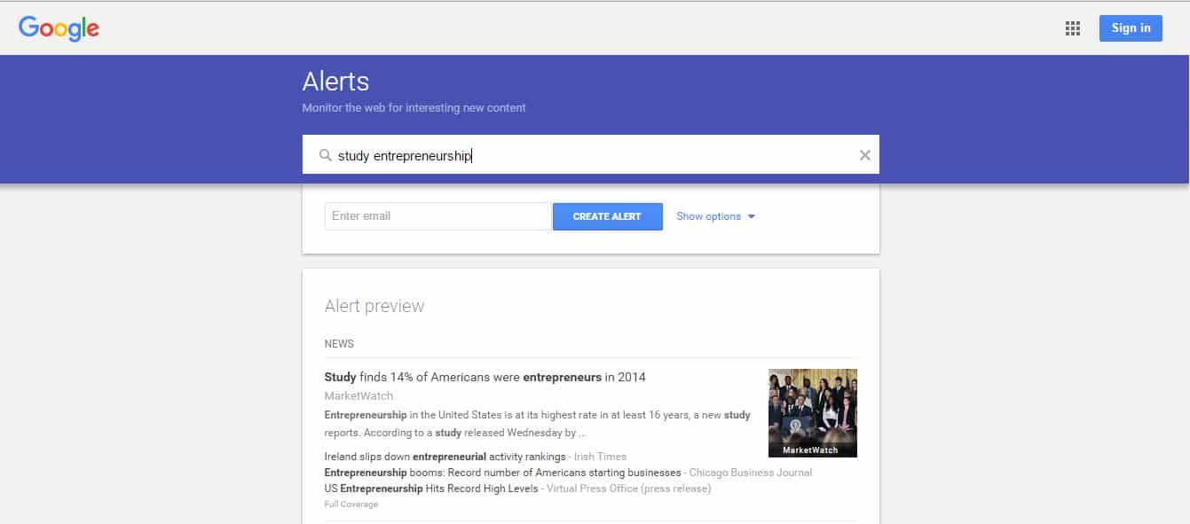Click the Enter email field

437,216
